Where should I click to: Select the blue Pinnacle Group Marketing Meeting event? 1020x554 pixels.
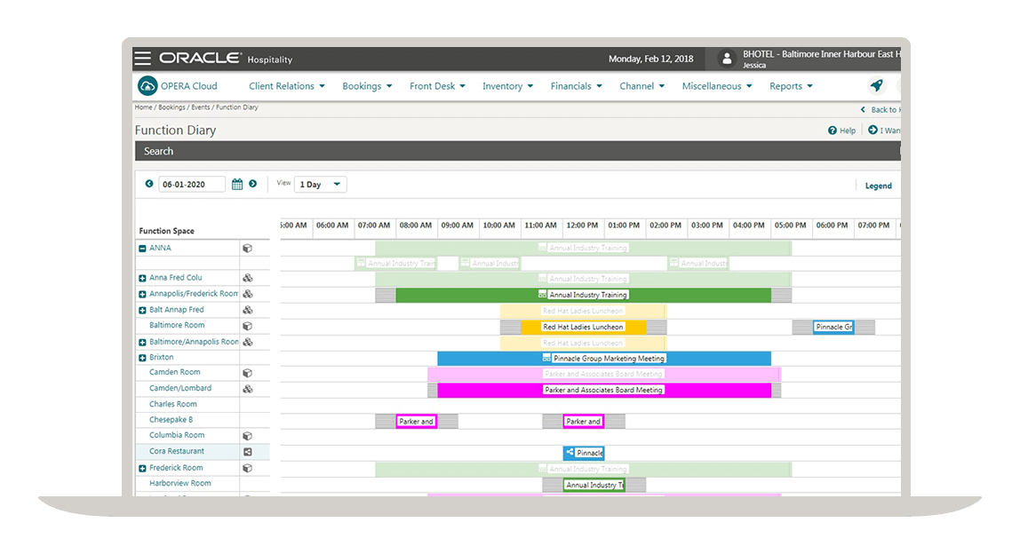[x=604, y=359]
